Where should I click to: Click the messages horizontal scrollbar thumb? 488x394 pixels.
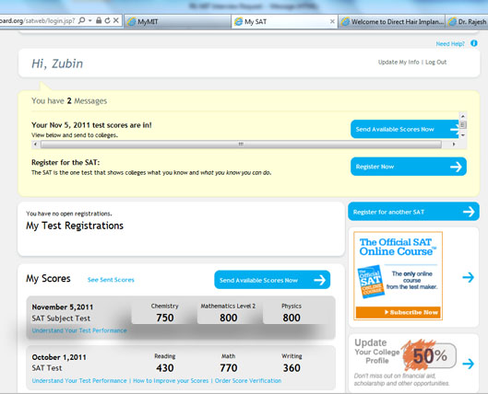click(241, 144)
